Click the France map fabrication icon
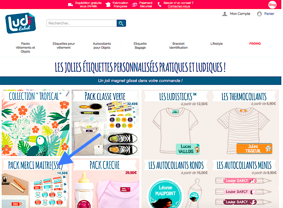Viewport: 283px width, 208px height. [x=108, y=4]
